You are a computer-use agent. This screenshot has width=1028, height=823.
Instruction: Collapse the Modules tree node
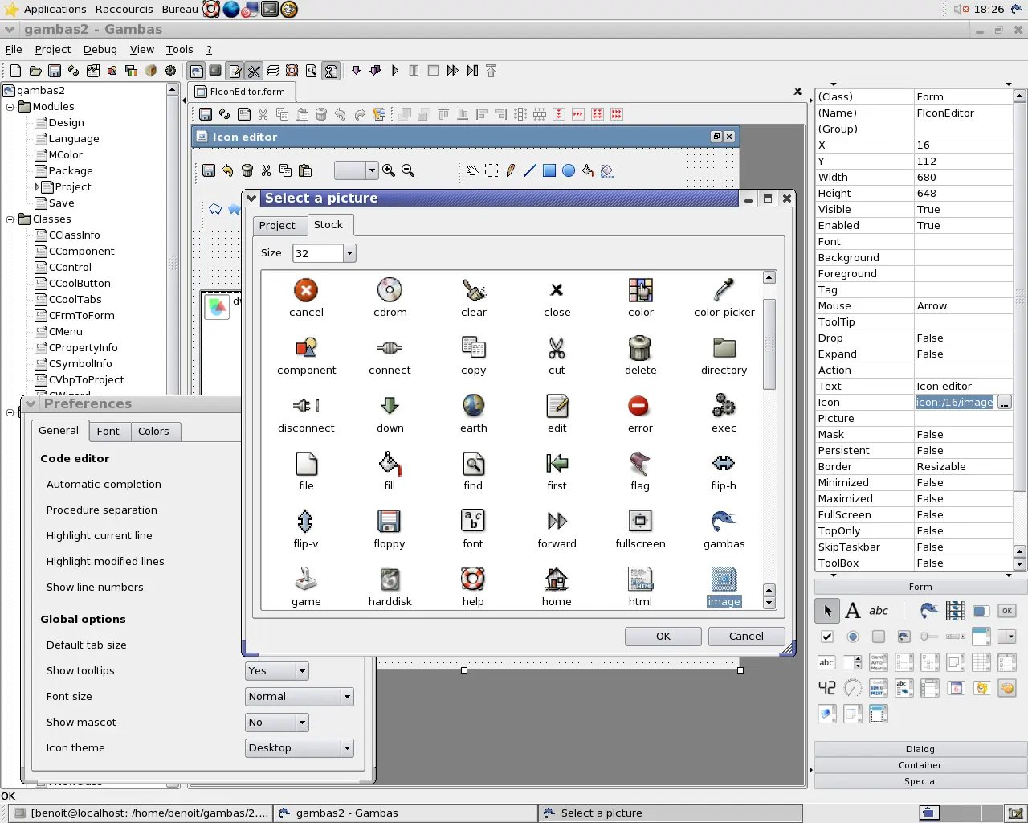pos(10,107)
